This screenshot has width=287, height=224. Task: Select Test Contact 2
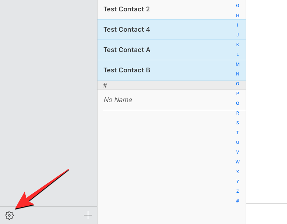pyautogui.click(x=126, y=9)
